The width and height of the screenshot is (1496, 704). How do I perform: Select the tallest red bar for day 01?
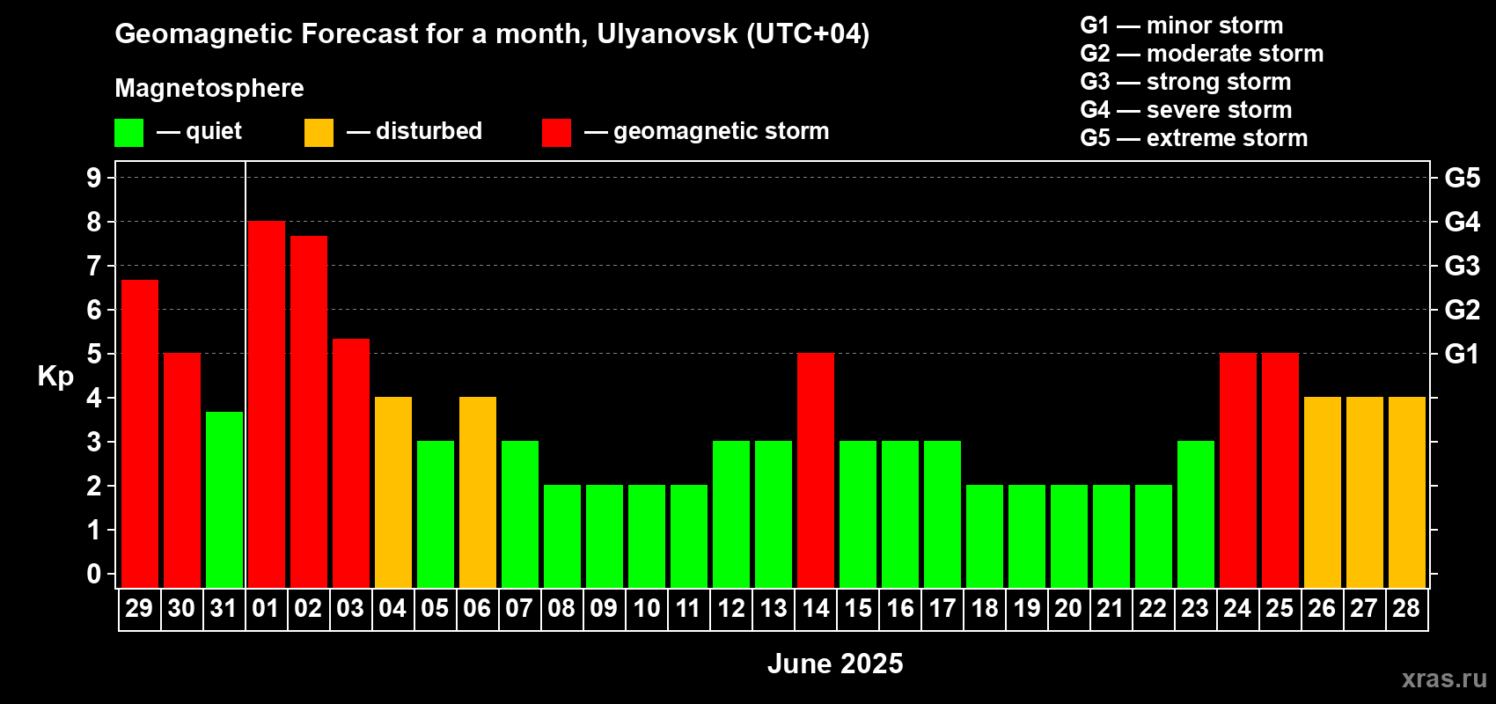pos(267,405)
